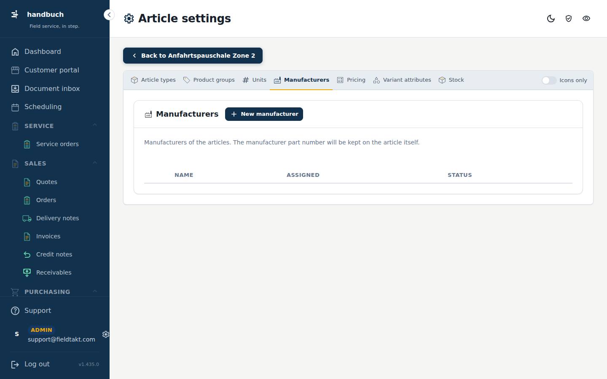Click the Article settings gear icon

[129, 19]
